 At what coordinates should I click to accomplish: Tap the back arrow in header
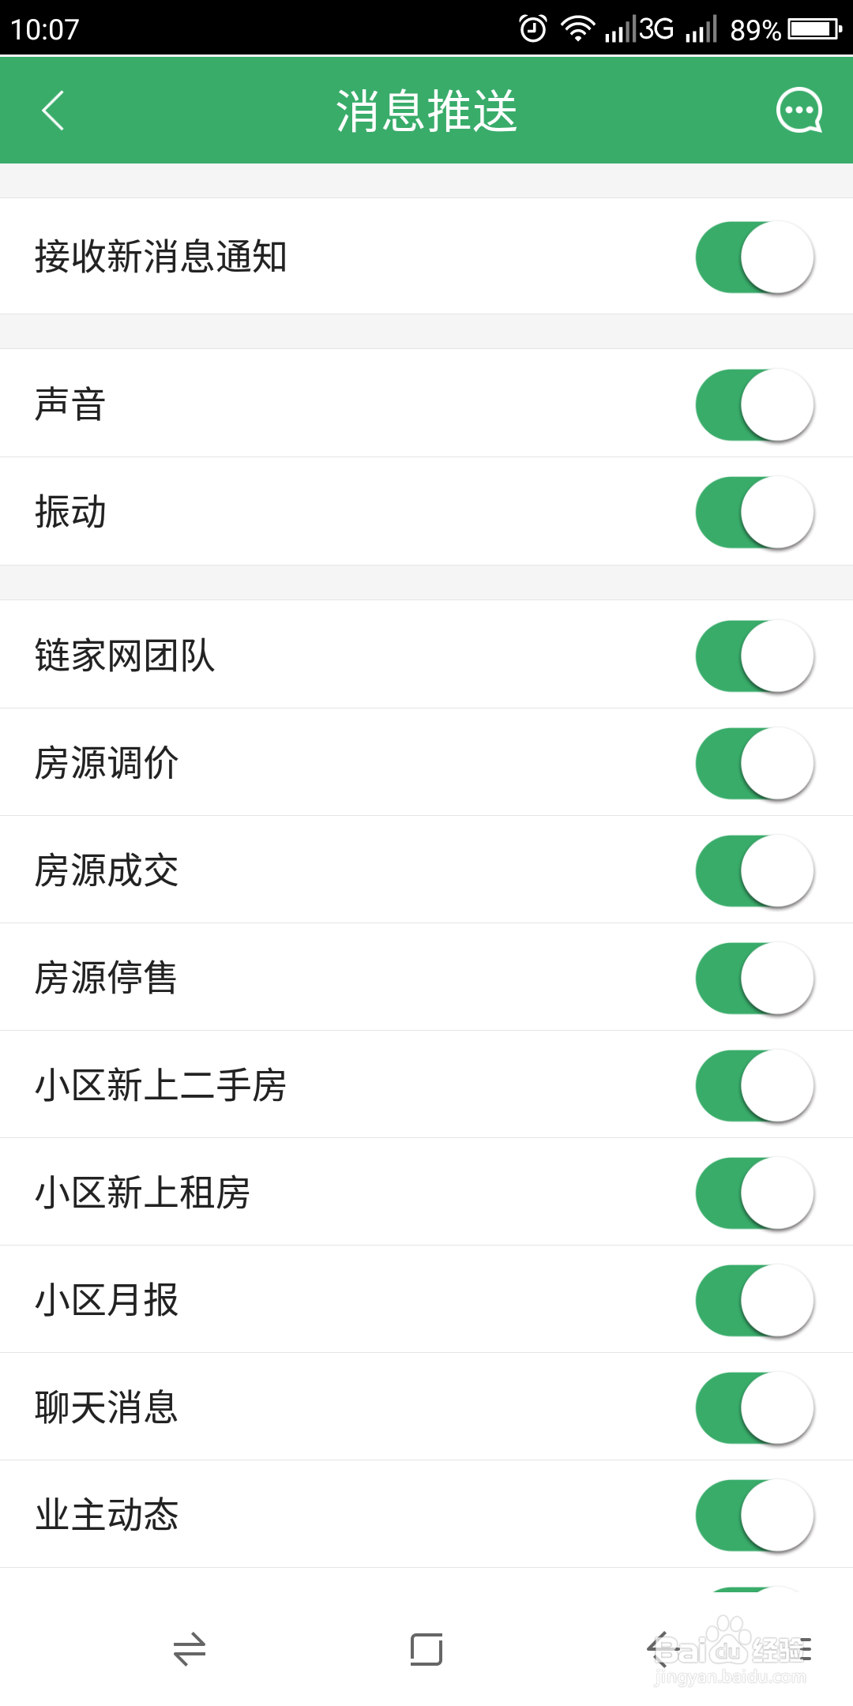[53, 111]
